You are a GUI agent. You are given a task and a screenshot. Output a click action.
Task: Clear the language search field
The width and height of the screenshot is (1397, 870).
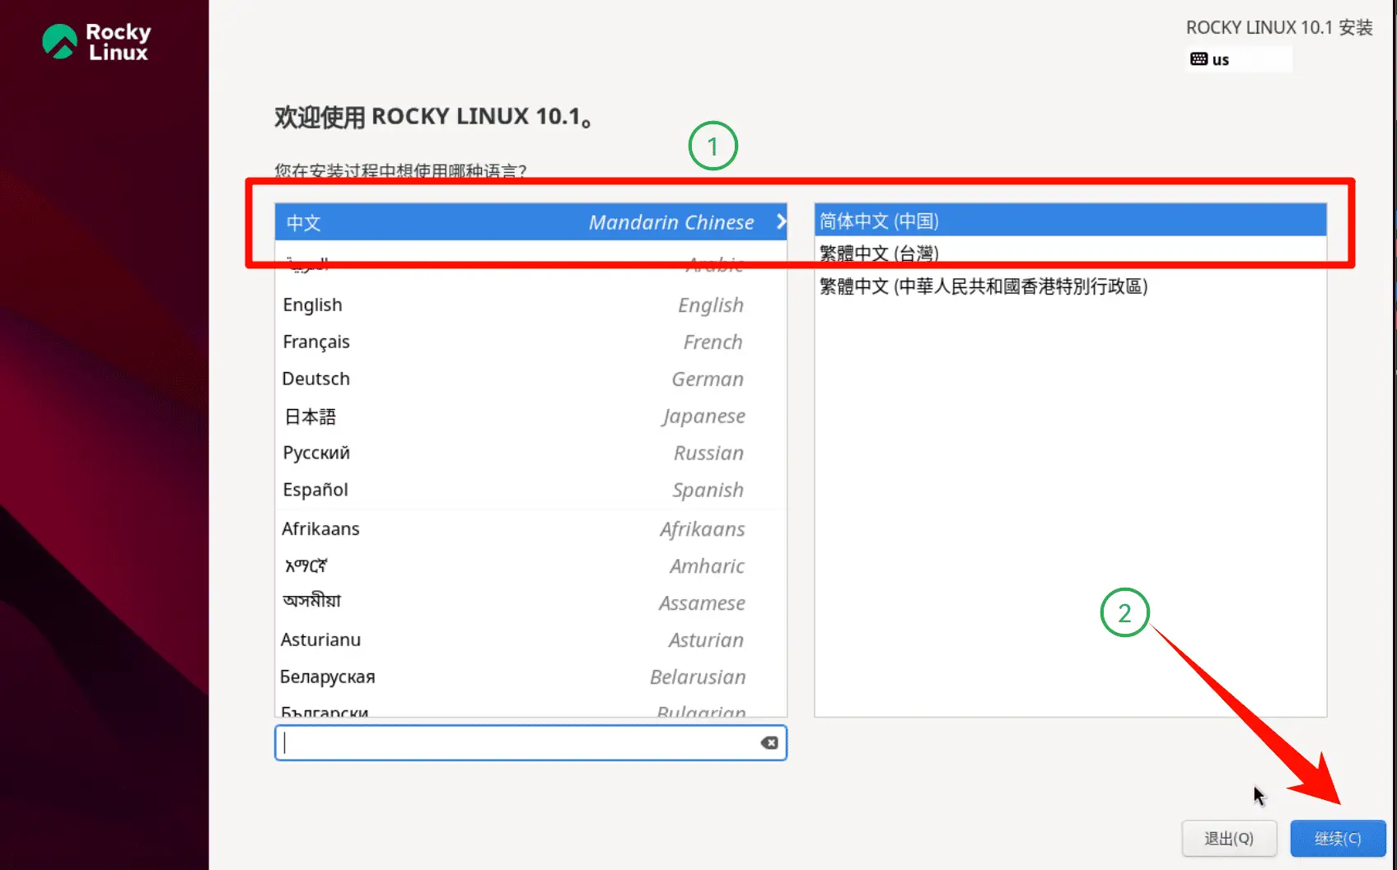point(769,743)
